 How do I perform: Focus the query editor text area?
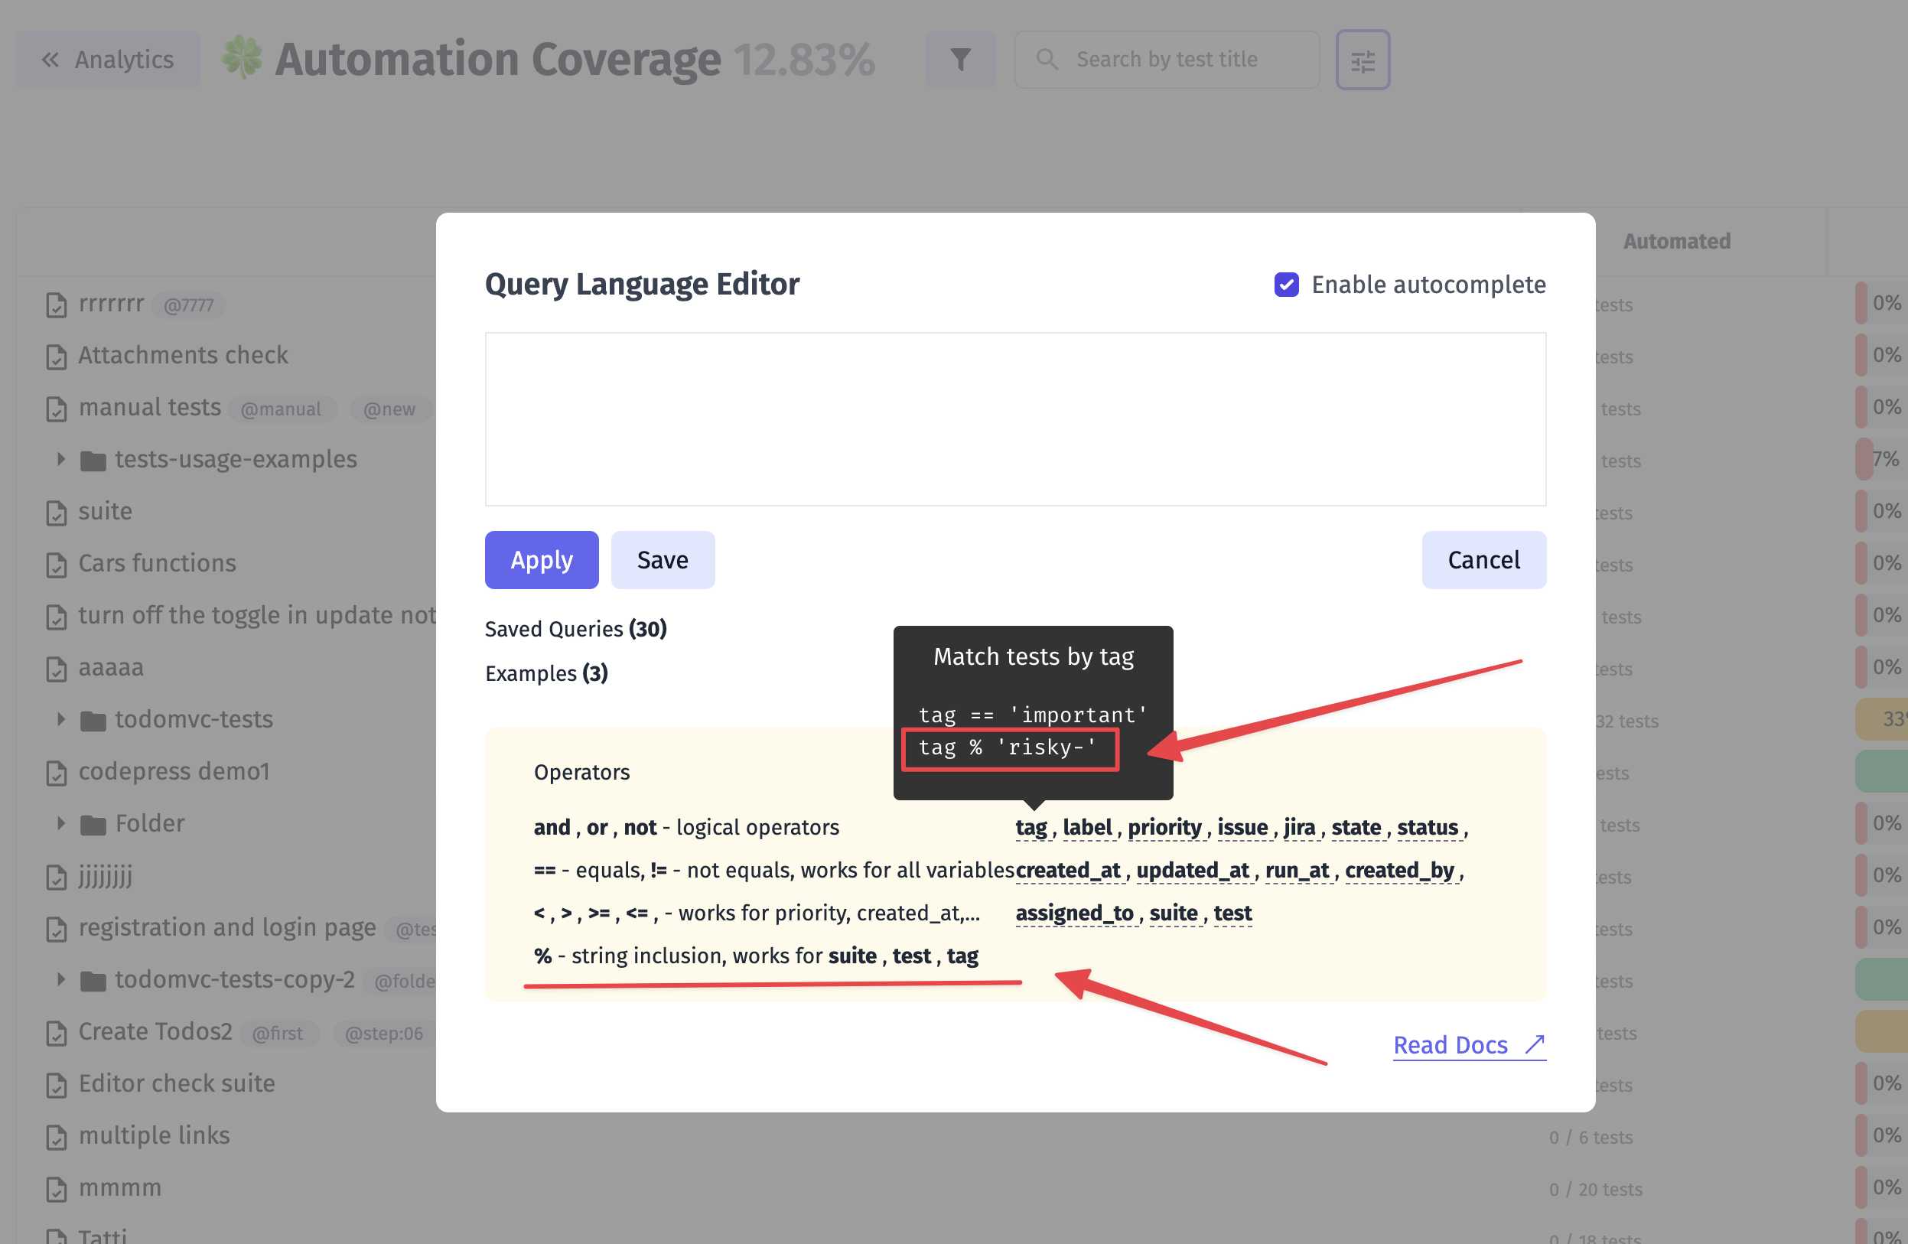pyautogui.click(x=1015, y=419)
